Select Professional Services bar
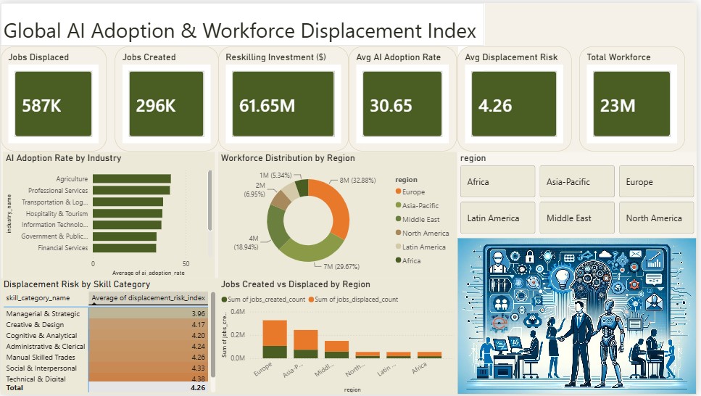Screen dimensions: 701x396 tap(131, 190)
